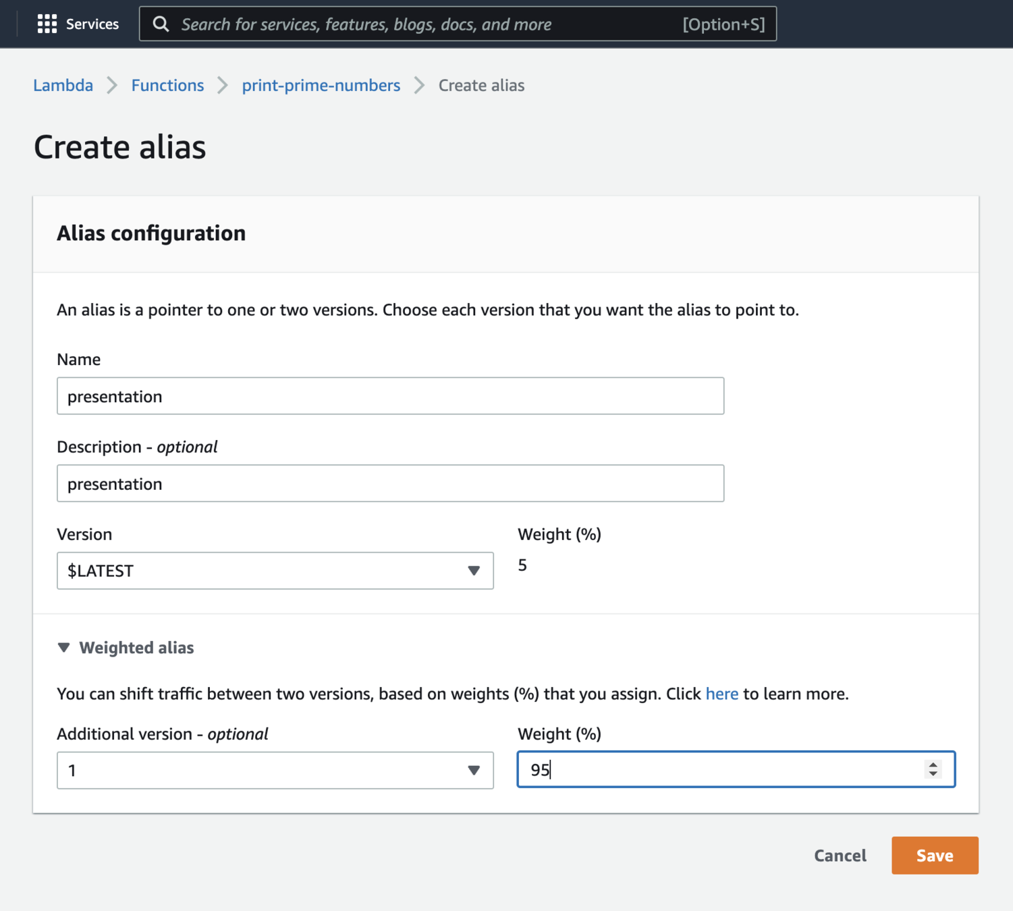Save the new alias
1013x911 pixels.
935,856
